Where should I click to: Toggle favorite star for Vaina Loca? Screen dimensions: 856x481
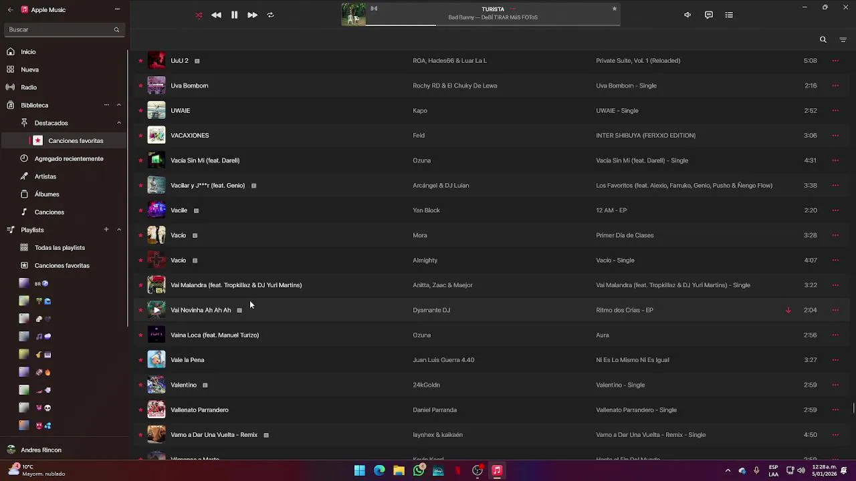(x=140, y=335)
